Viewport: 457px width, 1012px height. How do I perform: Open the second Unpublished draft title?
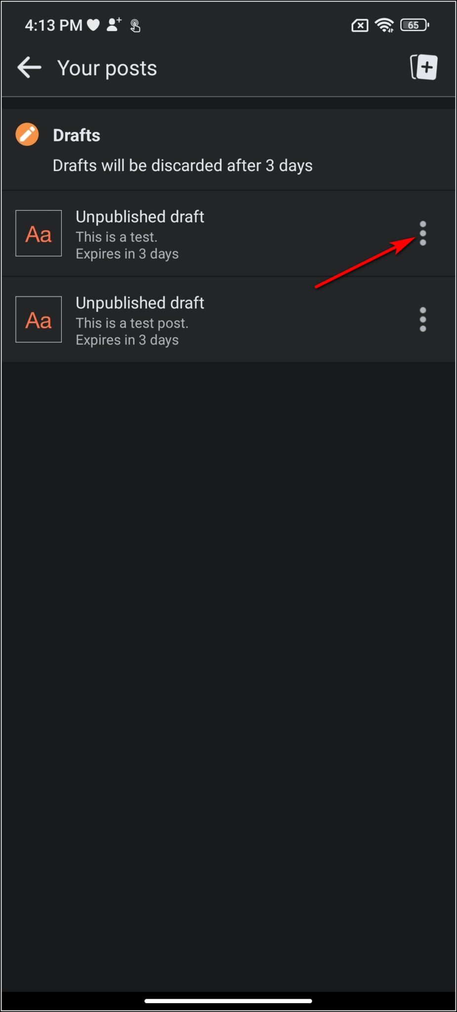(140, 303)
